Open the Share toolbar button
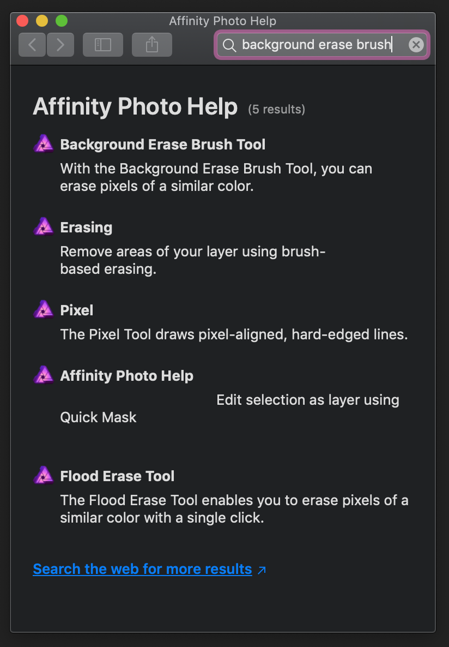The width and height of the screenshot is (449, 647). click(x=151, y=45)
